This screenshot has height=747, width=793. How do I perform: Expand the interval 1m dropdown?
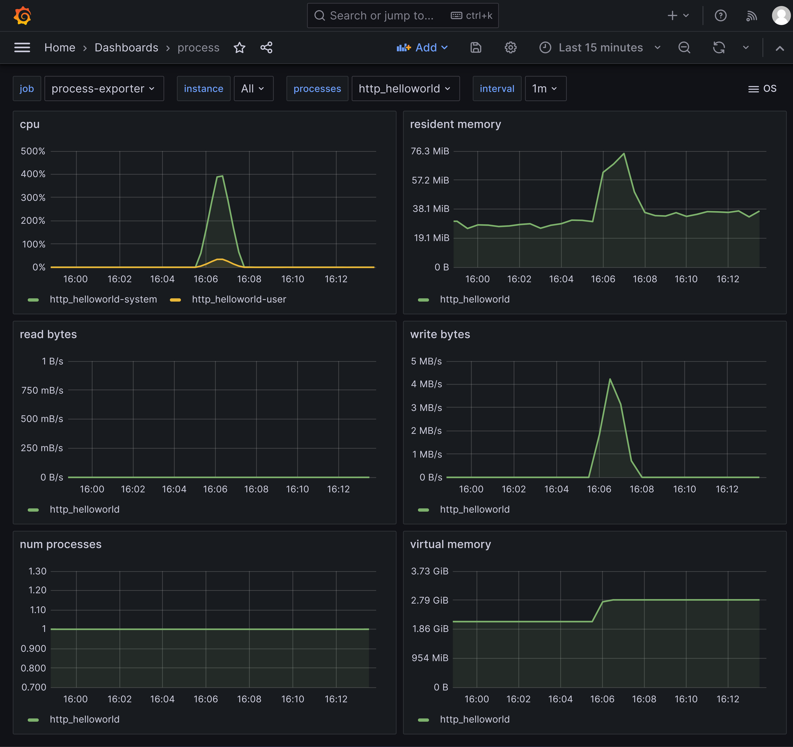[544, 89]
